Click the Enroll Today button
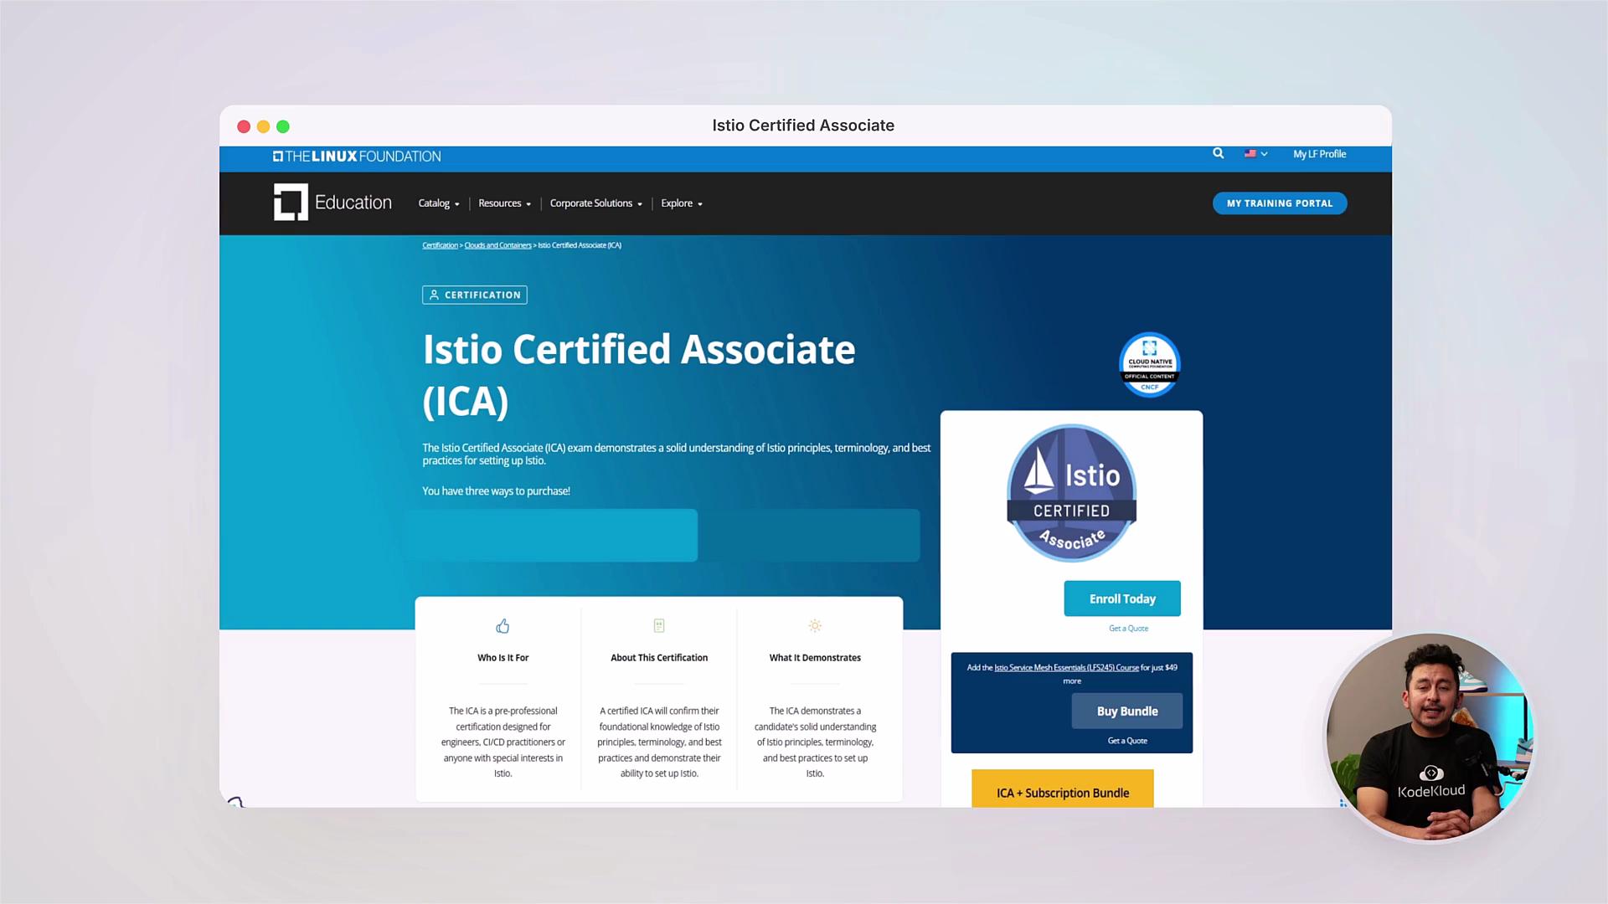 [x=1122, y=598]
